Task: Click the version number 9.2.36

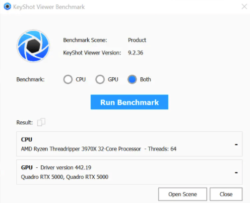Action: (135, 53)
